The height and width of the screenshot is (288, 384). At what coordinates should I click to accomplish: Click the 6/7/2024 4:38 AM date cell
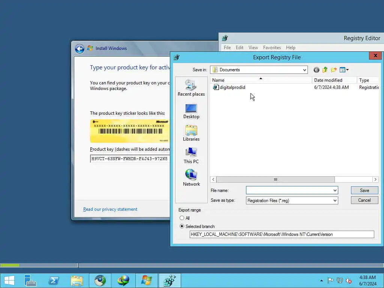(x=331, y=87)
